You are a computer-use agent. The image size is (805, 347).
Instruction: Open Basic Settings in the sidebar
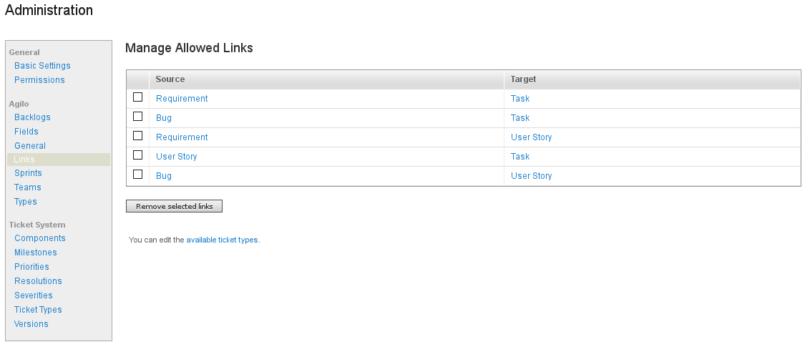42,66
